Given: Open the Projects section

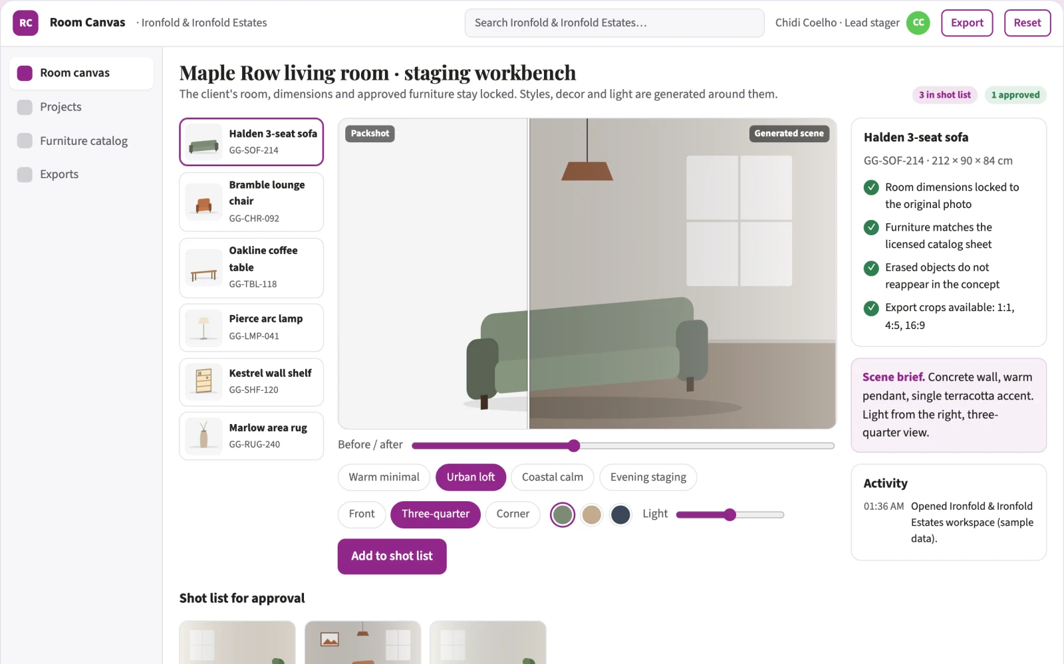Looking at the screenshot, I should [81, 107].
